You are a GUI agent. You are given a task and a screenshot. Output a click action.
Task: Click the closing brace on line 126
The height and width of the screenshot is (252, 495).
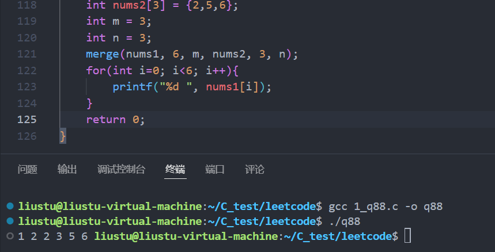coord(63,136)
